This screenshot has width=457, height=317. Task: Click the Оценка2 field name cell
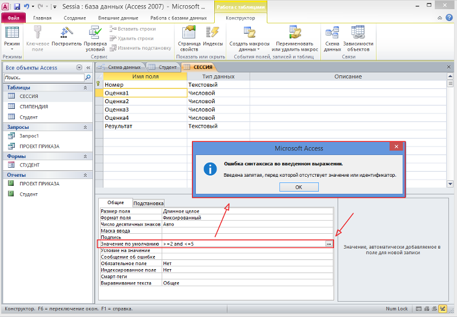(145, 101)
